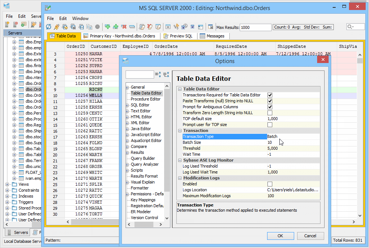
Task: Collapse the Modification Logs section
Action: point(180,178)
